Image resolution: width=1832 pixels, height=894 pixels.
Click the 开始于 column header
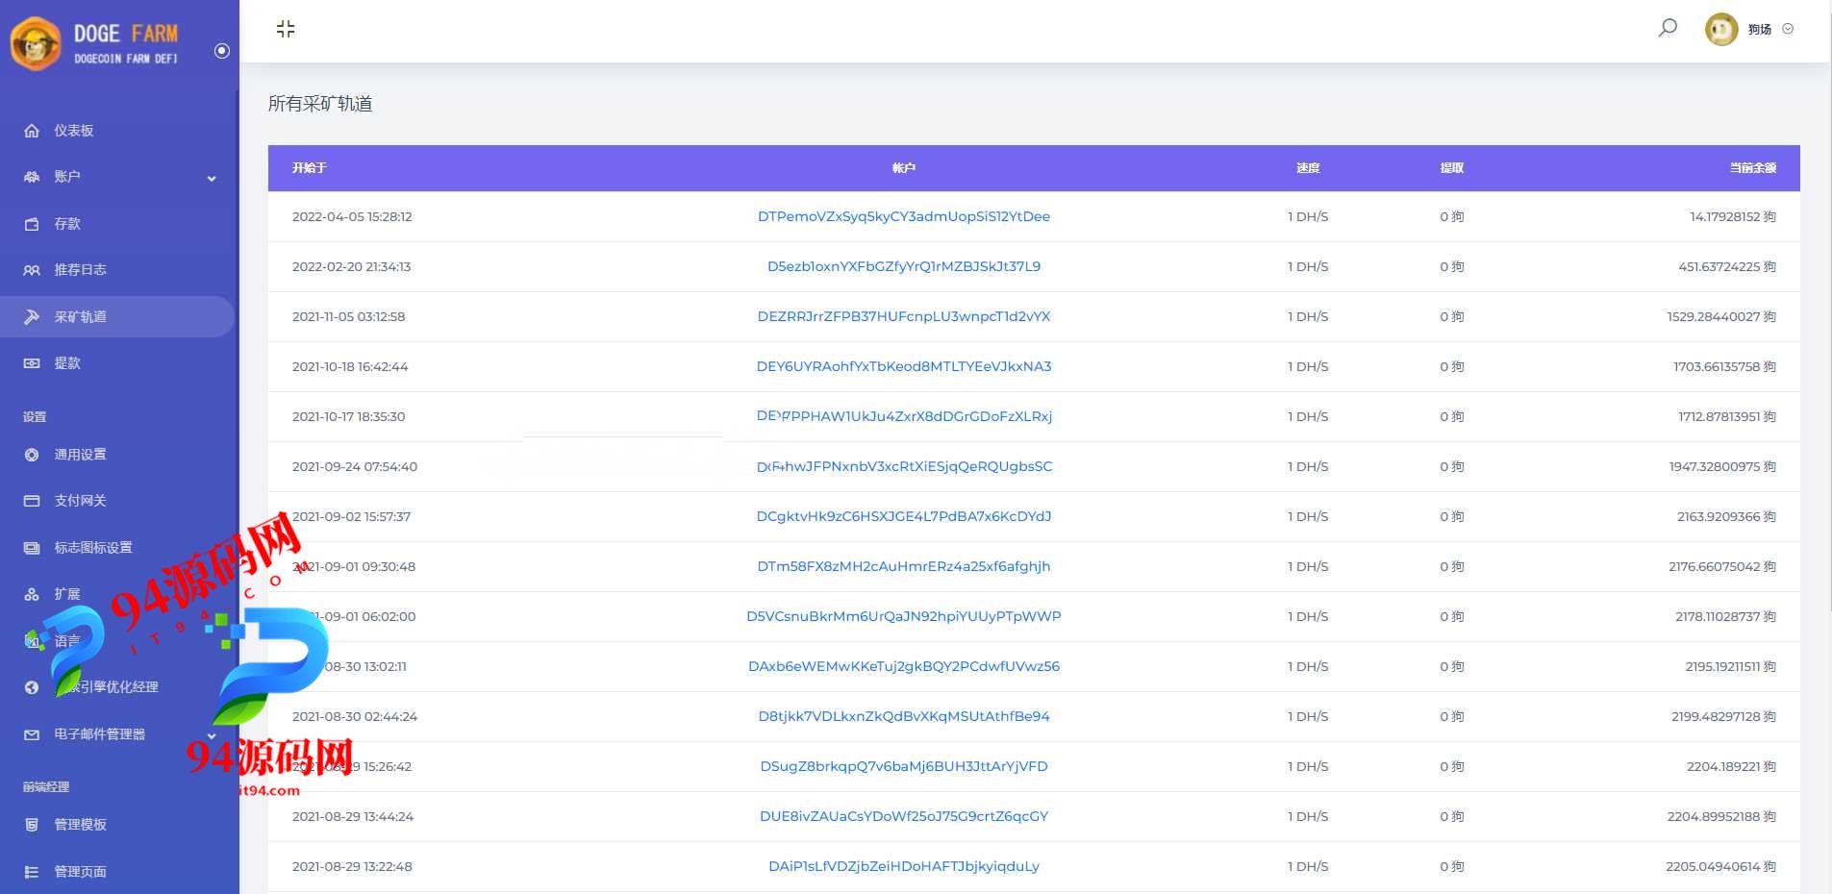pos(310,168)
